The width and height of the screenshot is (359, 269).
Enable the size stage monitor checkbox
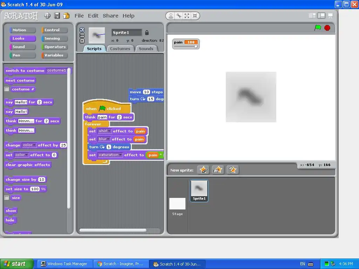pyautogui.click(x=7, y=198)
